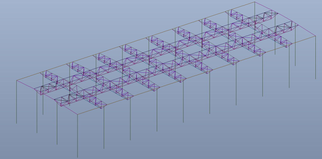
Task: Select the transverse truss nearest the left end
Action: 49,77
